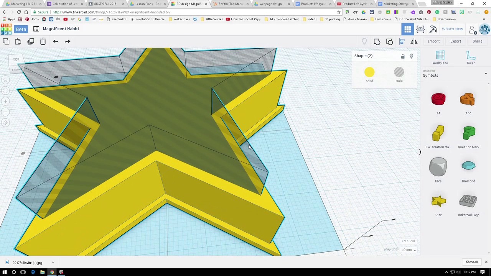Click the Import button
This screenshot has height=276, width=491.
tap(434, 41)
